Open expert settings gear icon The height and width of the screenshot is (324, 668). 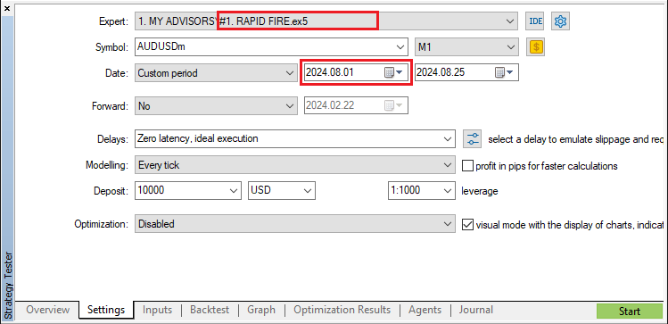click(561, 21)
